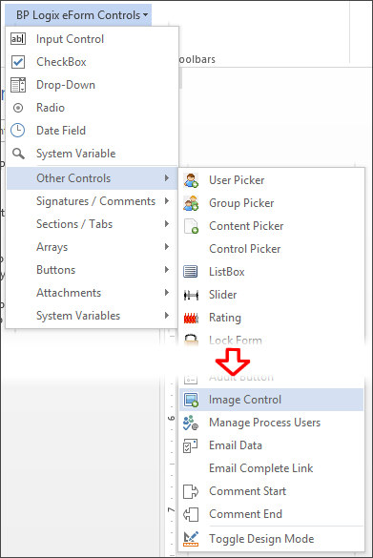373x558 pixels.
Task: Expand the Sections / Tabs submenu arrow
Action: 167,224
